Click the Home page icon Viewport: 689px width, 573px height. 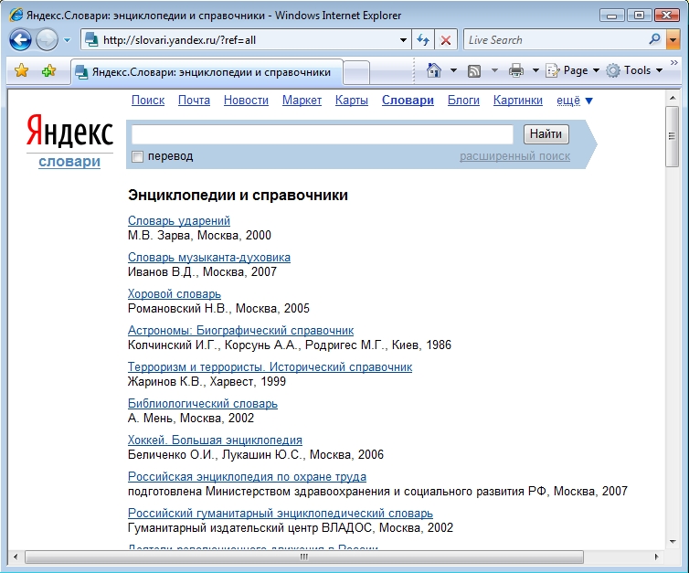point(434,70)
